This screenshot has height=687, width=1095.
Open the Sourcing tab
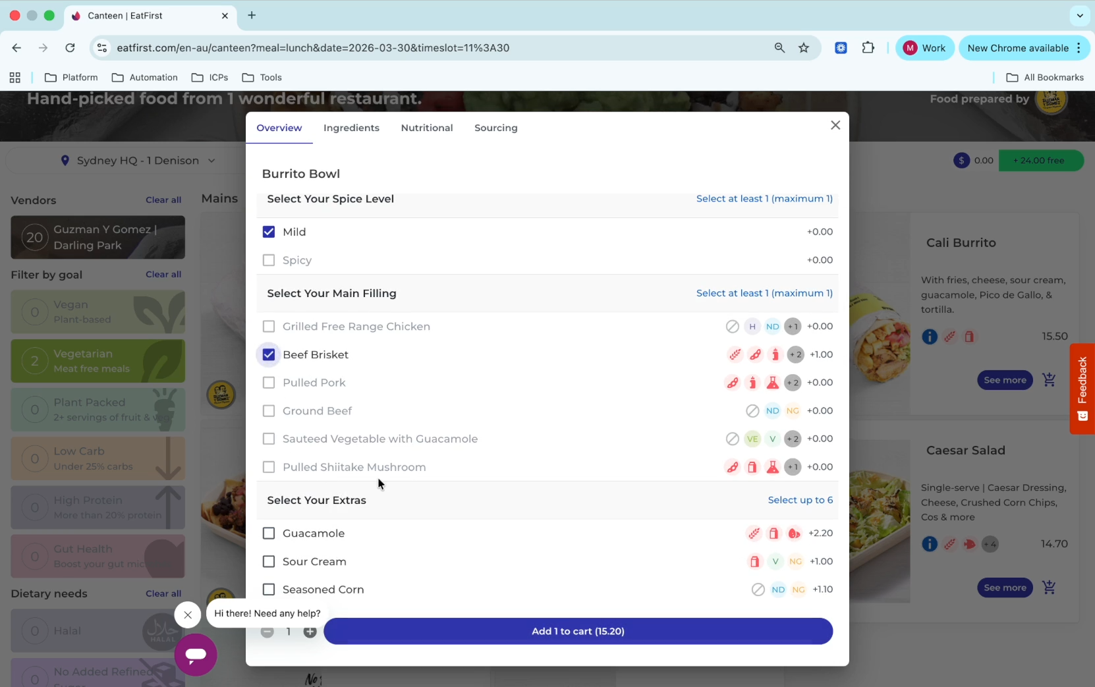point(496,128)
